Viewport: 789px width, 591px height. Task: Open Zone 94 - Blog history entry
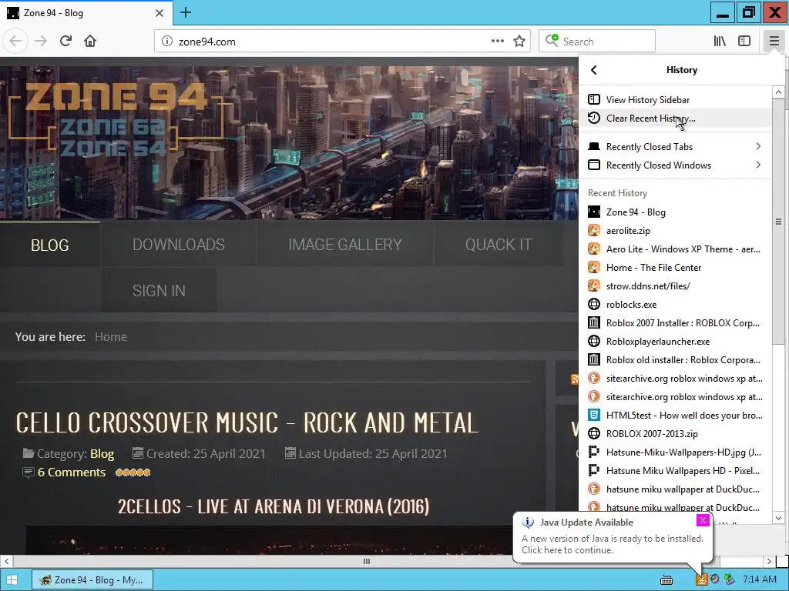point(675,212)
